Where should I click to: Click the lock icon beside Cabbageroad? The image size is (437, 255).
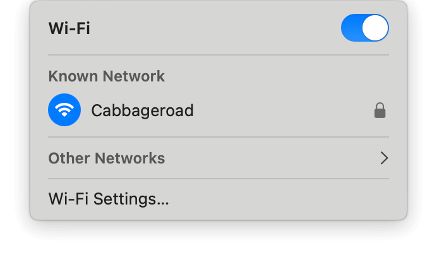(x=380, y=111)
